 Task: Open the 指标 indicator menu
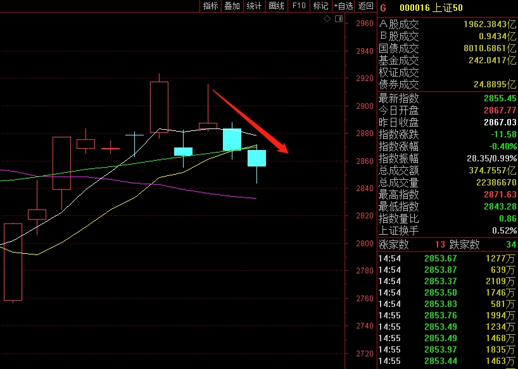point(210,6)
